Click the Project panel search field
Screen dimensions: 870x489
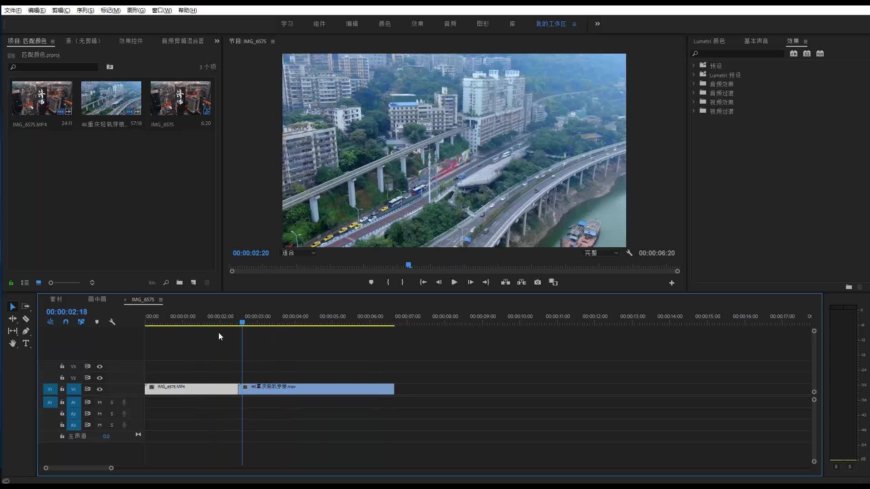(x=54, y=67)
